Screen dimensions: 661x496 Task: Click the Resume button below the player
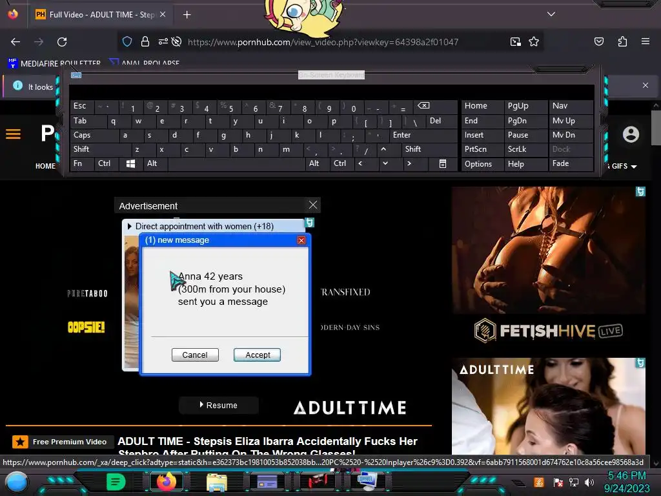tap(218, 405)
